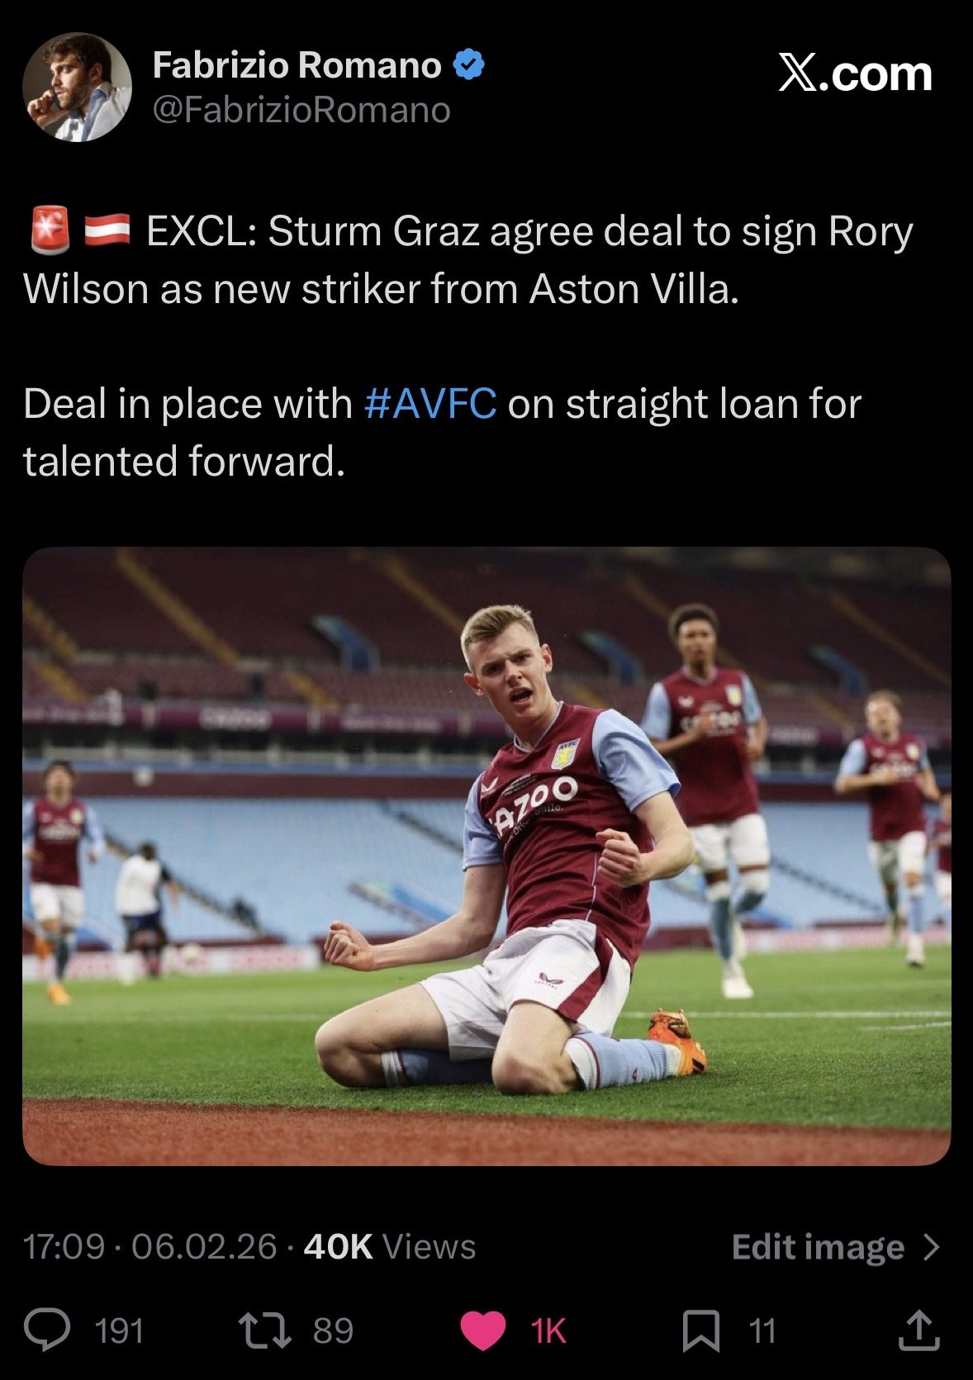This screenshot has width=973, height=1380.
Task: Click the 40K Views label
Action: tap(390, 1247)
